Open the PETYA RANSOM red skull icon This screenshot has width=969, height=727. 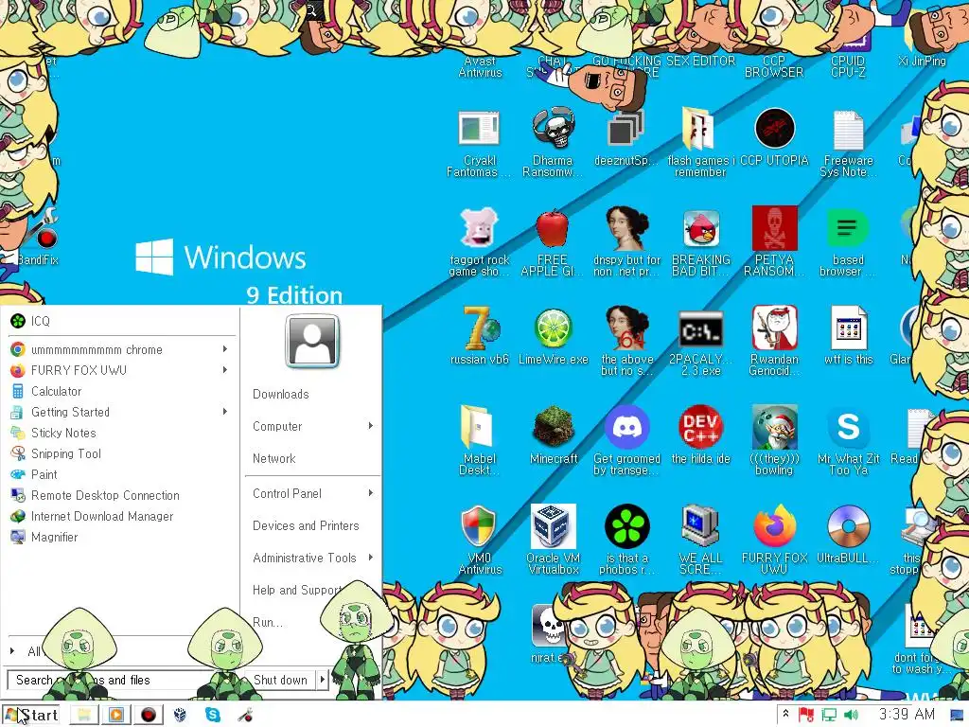(774, 228)
